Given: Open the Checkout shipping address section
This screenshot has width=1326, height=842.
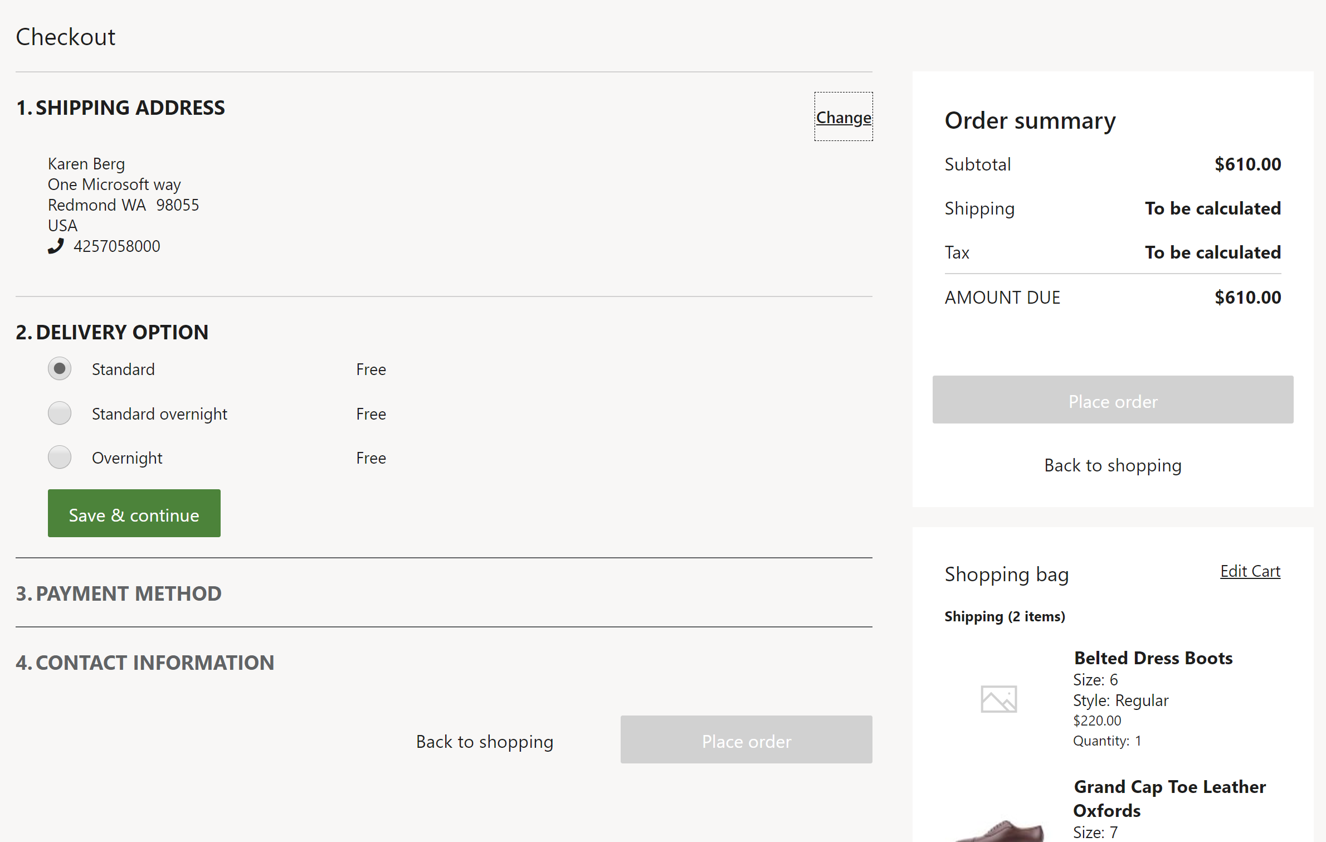Looking at the screenshot, I should click(842, 117).
